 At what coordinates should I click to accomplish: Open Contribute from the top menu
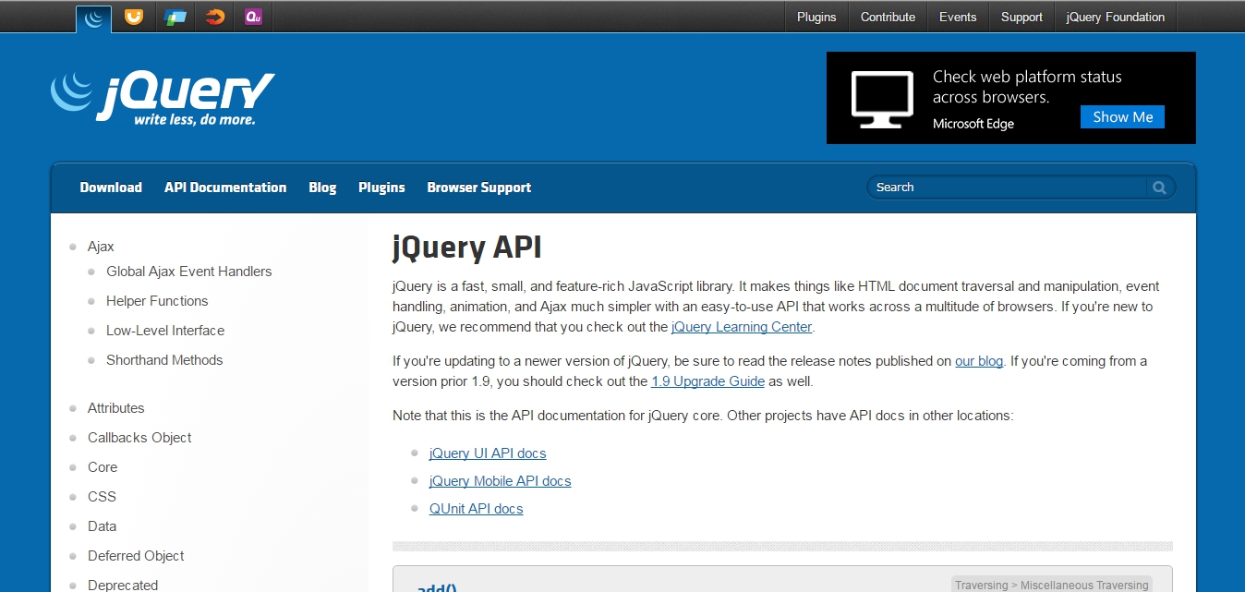887,16
